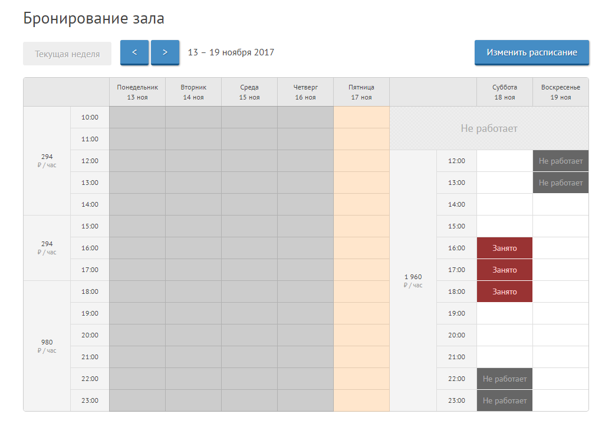Open the Saturday 17:00 occupied slot
Image resolution: width=615 pixels, height=434 pixels.
pyautogui.click(x=504, y=270)
